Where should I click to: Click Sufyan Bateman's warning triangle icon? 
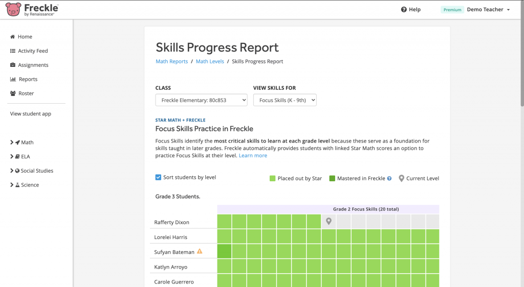200,251
